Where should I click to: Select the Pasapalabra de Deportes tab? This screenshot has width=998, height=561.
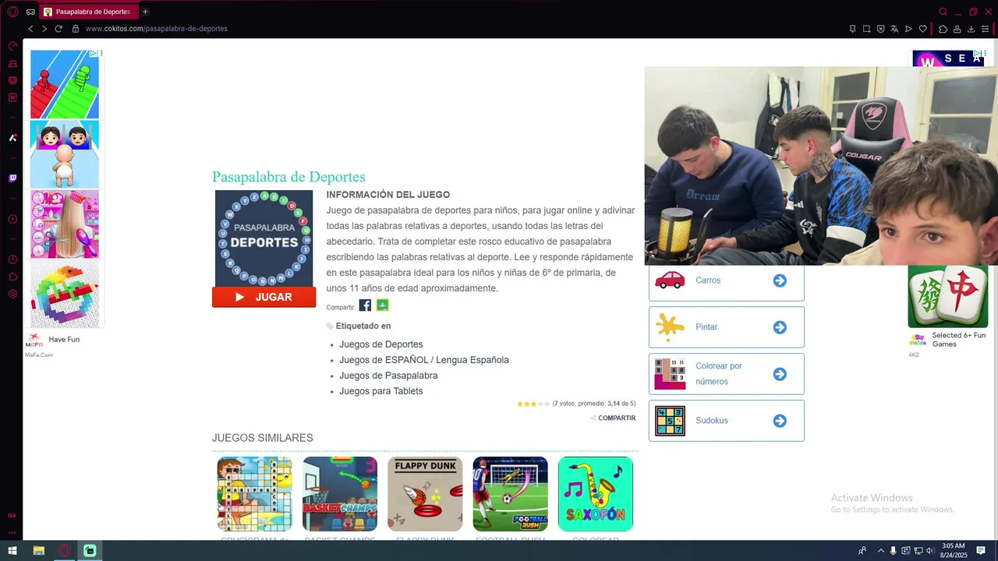pos(88,12)
